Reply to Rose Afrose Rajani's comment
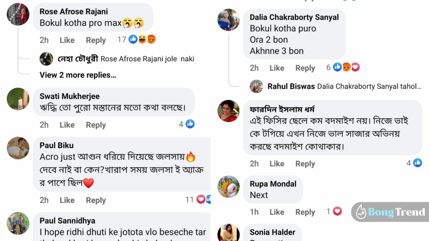The width and height of the screenshot is (429, 241). 96,40
